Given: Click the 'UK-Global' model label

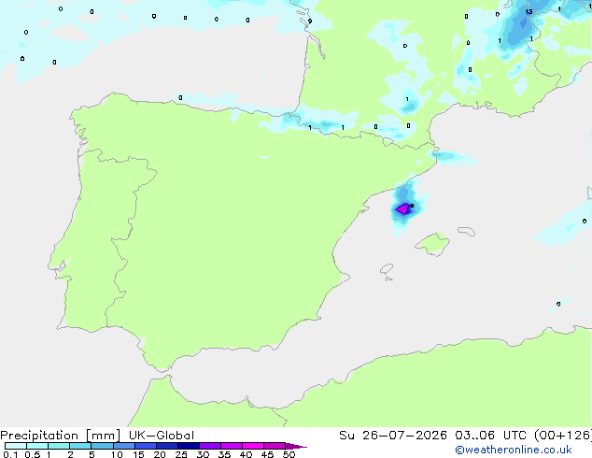Looking at the screenshot, I should [162, 436].
